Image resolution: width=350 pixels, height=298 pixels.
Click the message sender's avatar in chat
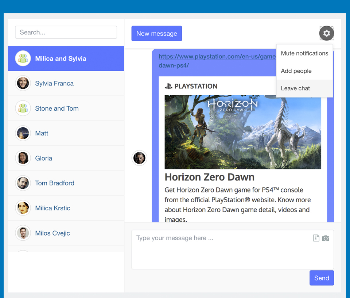point(139,158)
